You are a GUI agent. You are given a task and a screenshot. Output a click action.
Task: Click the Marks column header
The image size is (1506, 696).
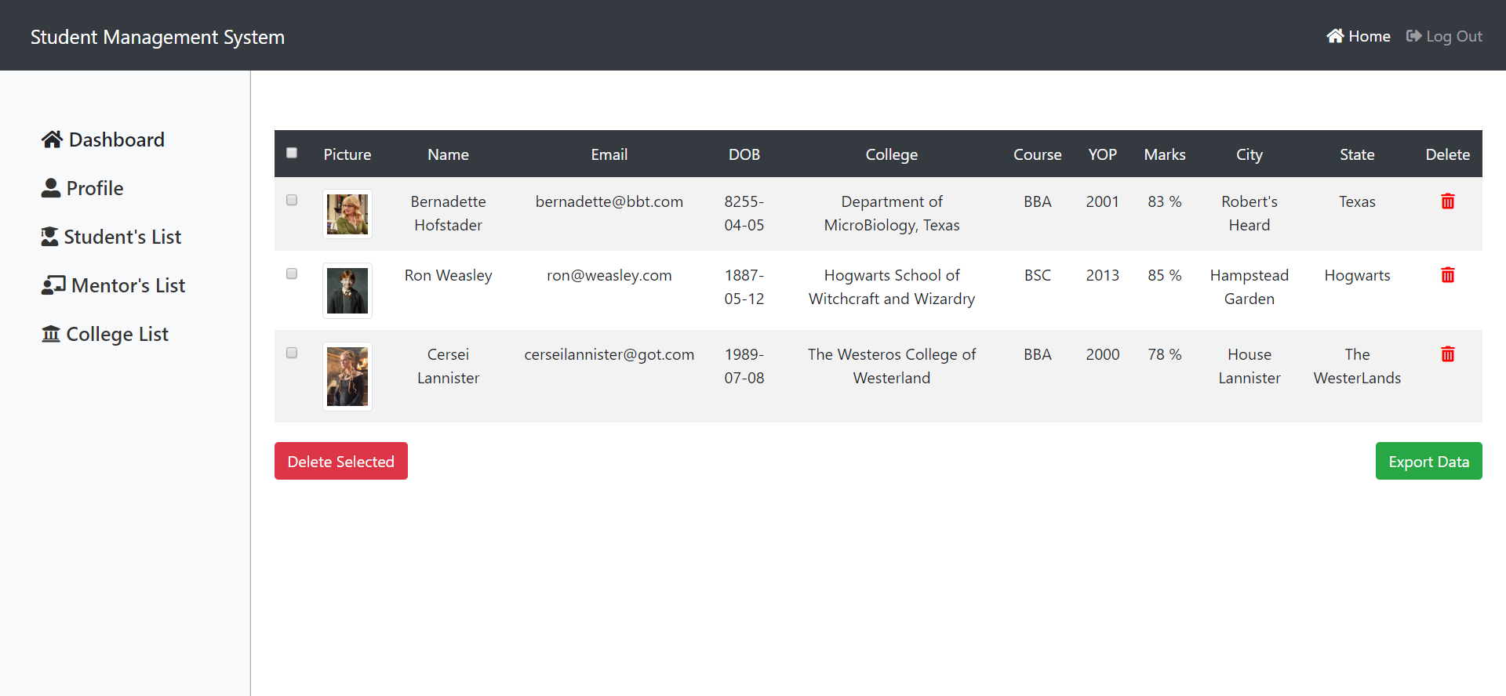(1165, 154)
